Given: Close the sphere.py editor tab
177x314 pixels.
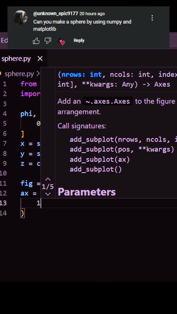Looking at the screenshot, I should [x=40, y=59].
